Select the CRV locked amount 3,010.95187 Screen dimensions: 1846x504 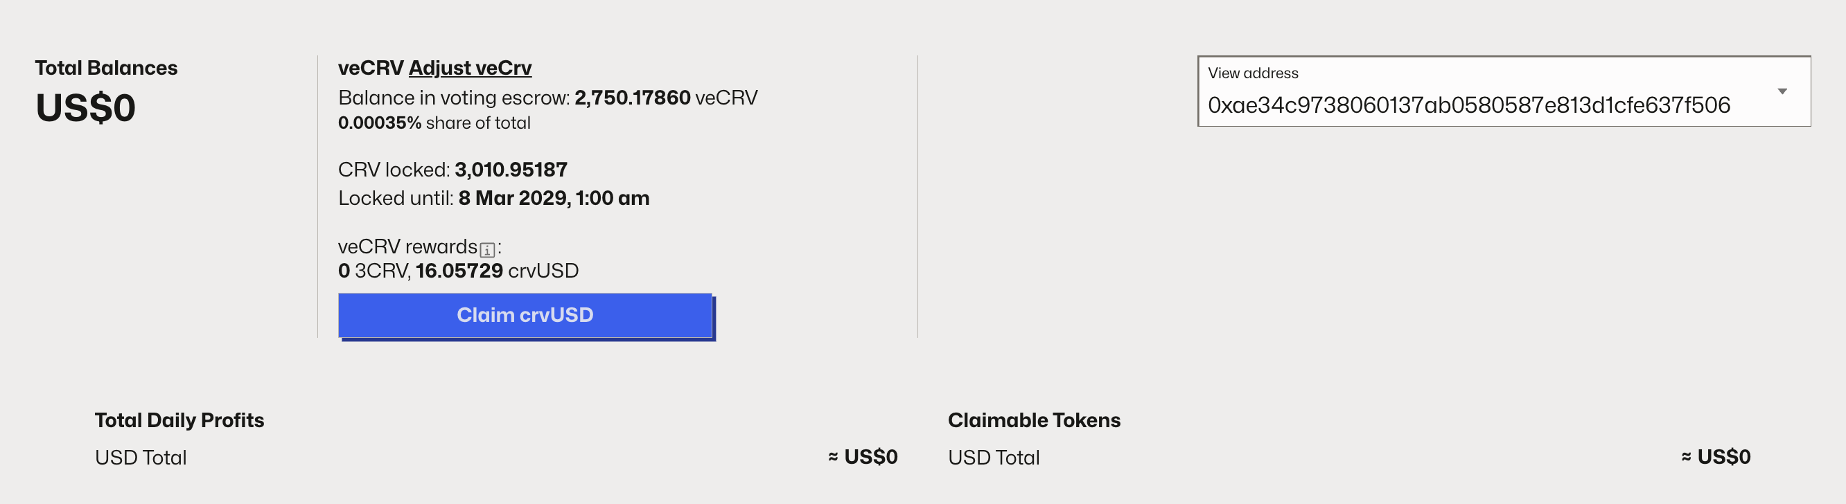pos(510,170)
